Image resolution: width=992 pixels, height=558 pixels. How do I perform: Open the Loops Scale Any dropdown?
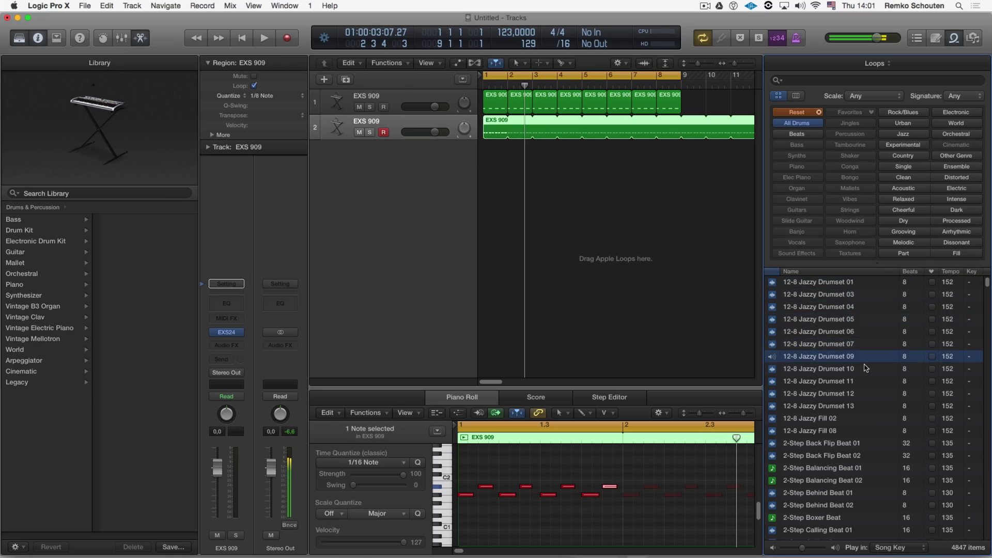click(874, 96)
